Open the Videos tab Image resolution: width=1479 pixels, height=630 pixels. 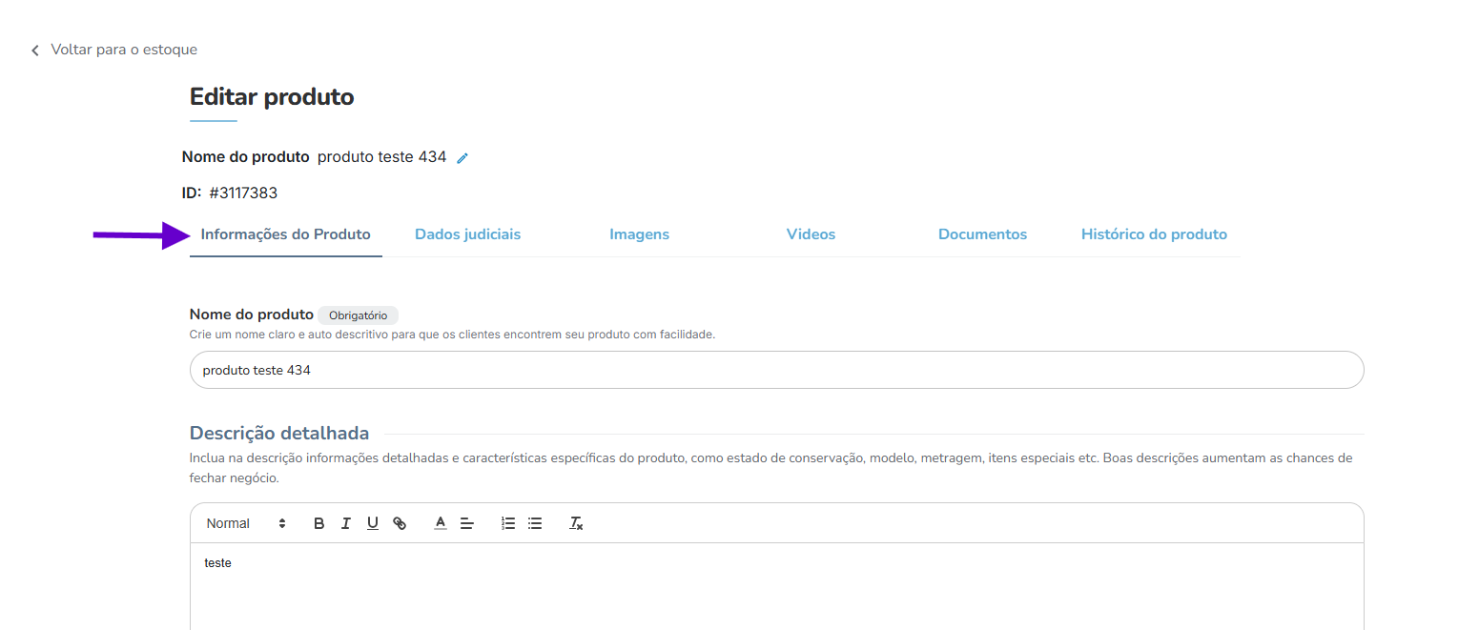(811, 234)
